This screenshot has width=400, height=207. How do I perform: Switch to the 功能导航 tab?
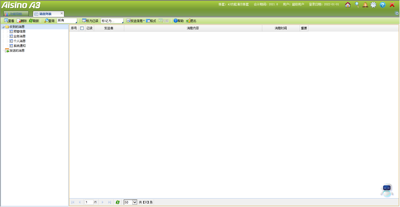coord(16,14)
